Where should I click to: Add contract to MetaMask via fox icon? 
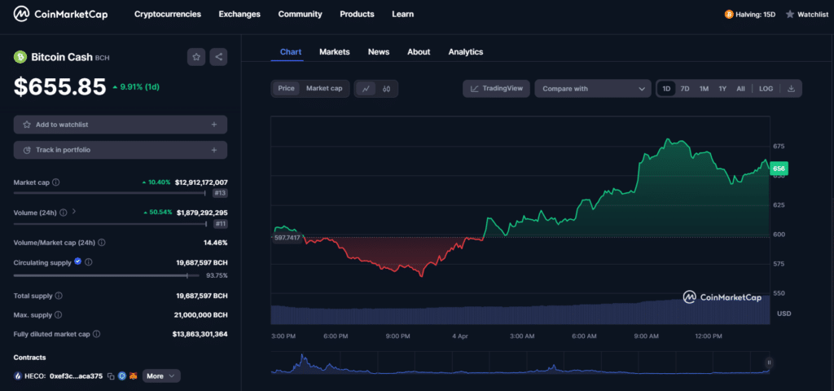[134, 376]
